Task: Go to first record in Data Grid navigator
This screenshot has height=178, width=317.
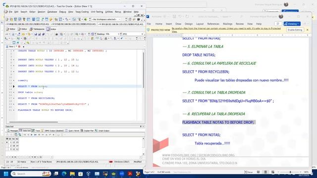Action: click(x=24, y=134)
